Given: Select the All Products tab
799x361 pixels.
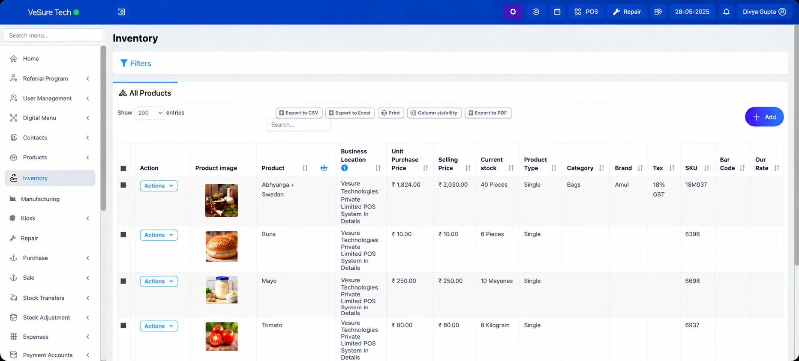Looking at the screenshot, I should click(x=145, y=93).
